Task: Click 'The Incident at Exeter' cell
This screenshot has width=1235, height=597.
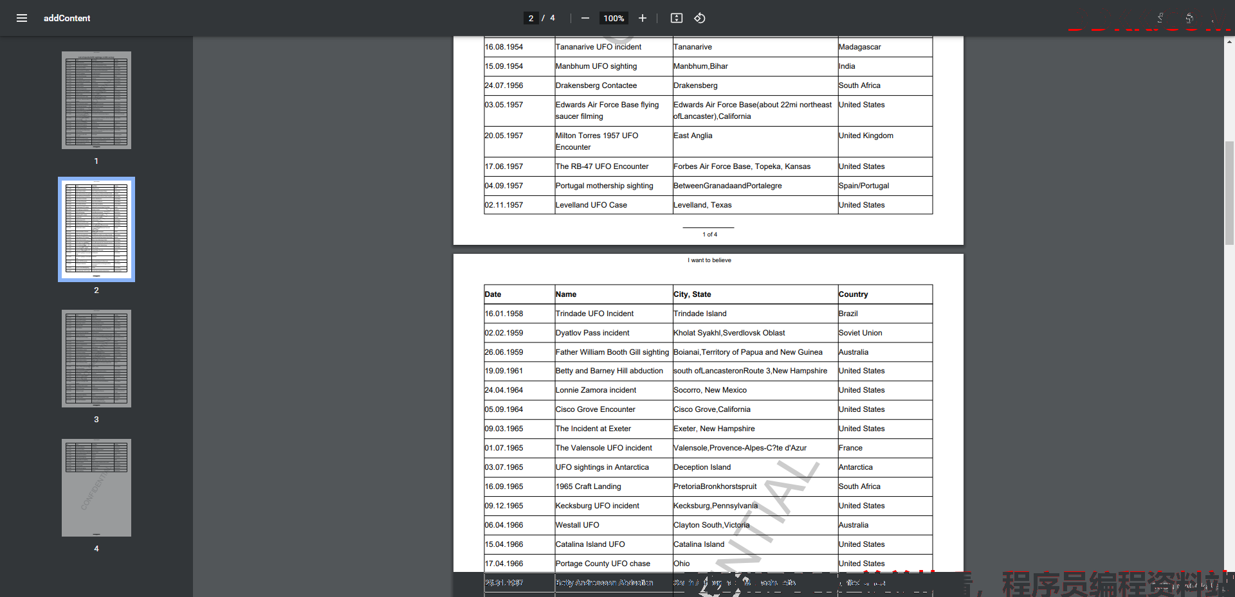Action: tap(614, 429)
